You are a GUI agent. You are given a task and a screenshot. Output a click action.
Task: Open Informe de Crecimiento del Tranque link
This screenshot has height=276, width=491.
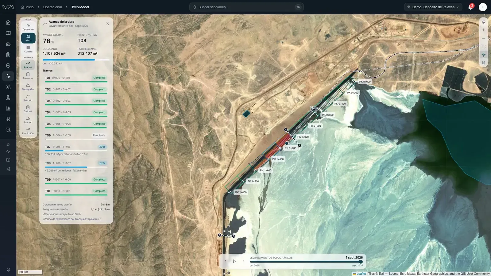(x=72, y=219)
